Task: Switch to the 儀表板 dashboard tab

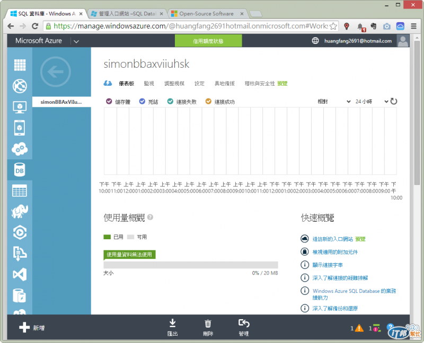Action: (x=127, y=84)
